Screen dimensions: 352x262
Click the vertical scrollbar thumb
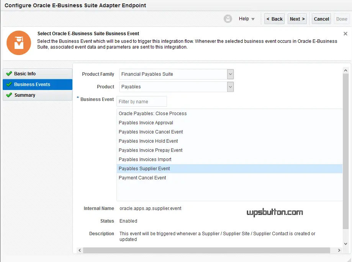tap(346, 151)
